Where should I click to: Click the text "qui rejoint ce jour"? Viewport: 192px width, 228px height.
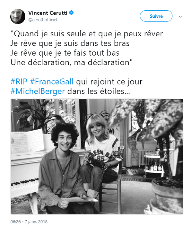[x=109, y=82]
